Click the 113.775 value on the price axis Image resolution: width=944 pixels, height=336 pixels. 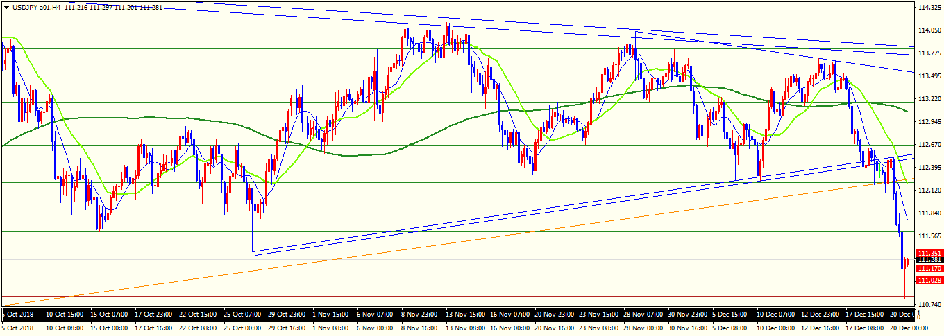pyautogui.click(x=929, y=53)
